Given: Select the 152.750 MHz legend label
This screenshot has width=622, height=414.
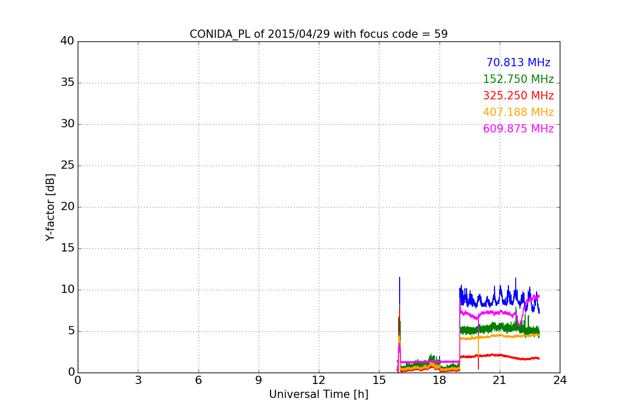Looking at the screenshot, I should (518, 79).
